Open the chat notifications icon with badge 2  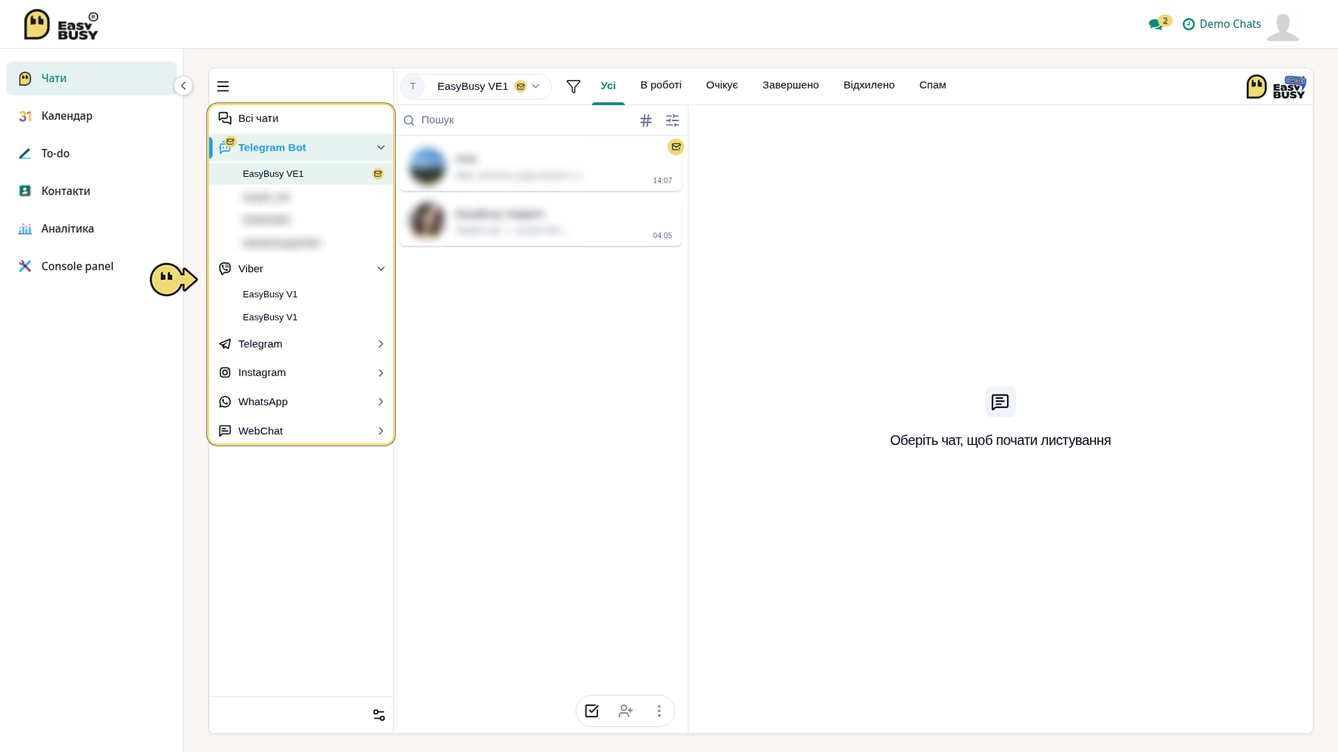point(1160,24)
